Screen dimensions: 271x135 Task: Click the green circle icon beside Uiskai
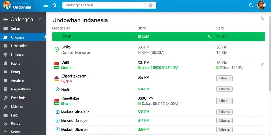tap(57, 50)
